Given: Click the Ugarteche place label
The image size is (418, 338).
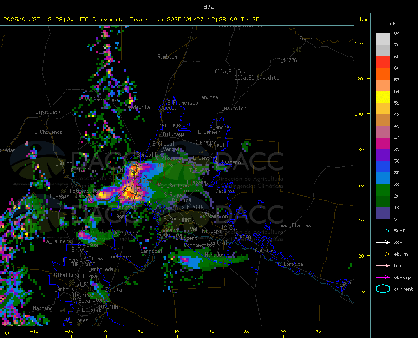Looking at the screenshot, I should point(125,232).
